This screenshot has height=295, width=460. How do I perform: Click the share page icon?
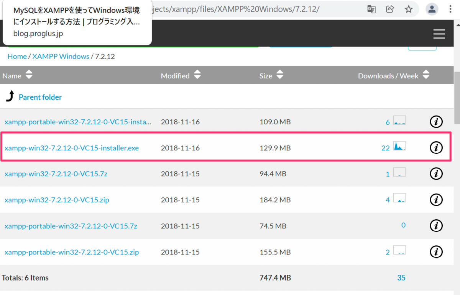[390, 9]
